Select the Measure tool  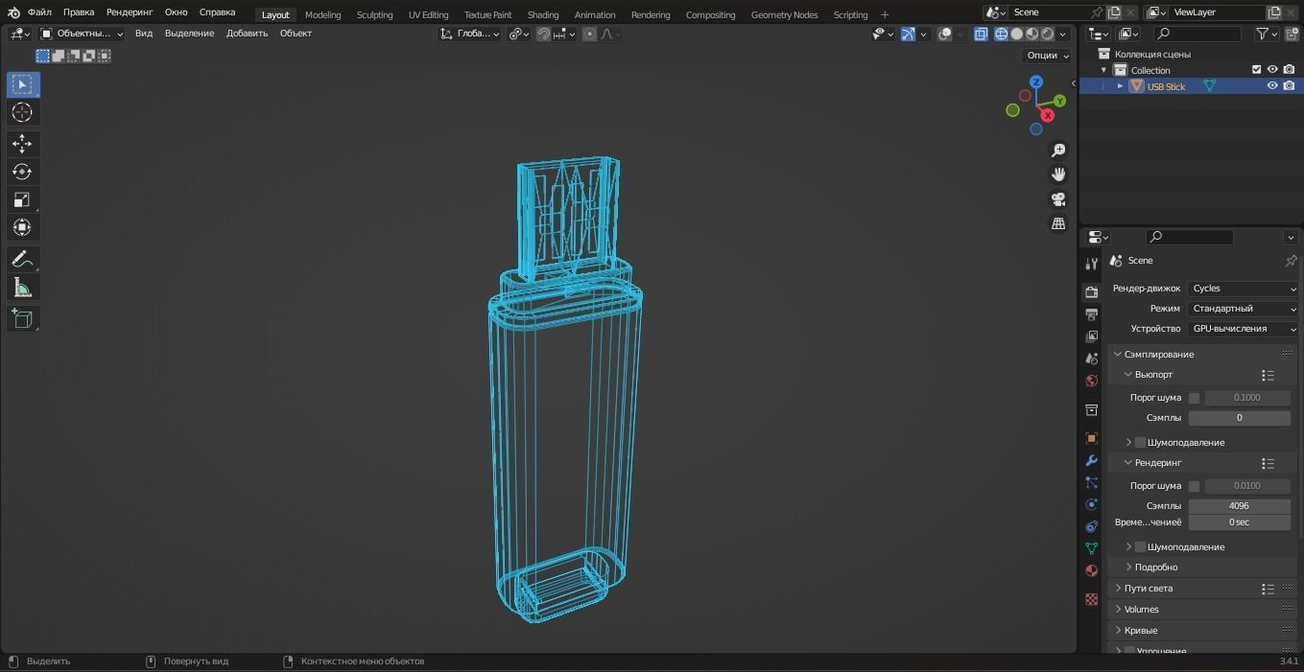tap(22, 288)
